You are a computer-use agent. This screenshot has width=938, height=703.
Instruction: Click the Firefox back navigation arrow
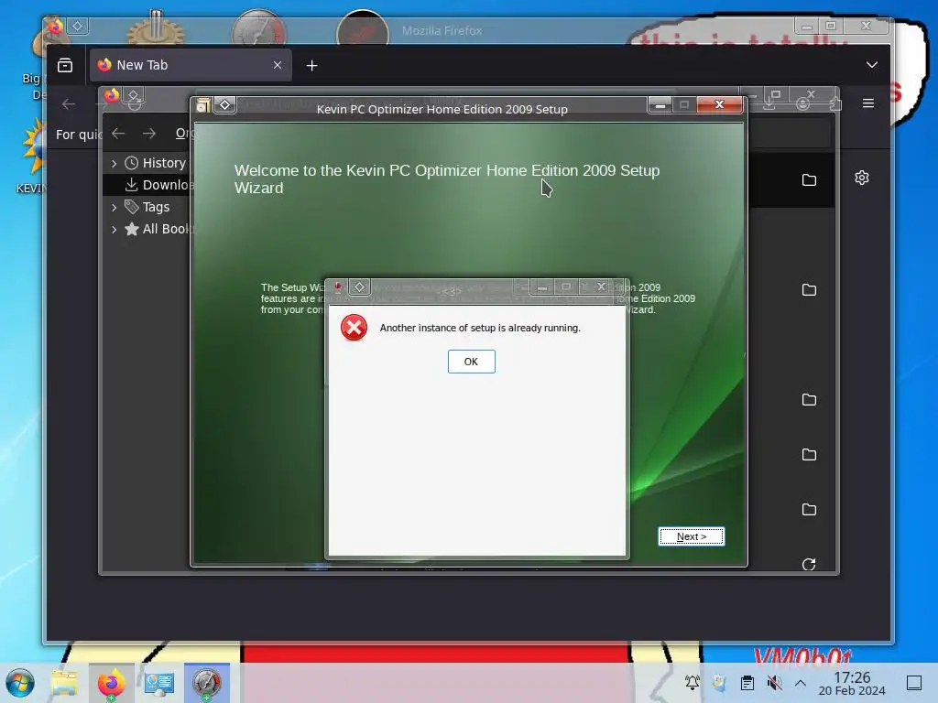[x=69, y=104]
